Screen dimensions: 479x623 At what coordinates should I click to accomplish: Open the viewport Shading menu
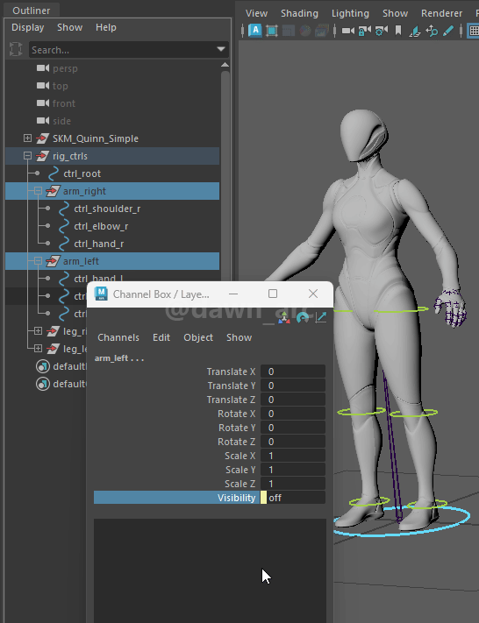coord(299,13)
